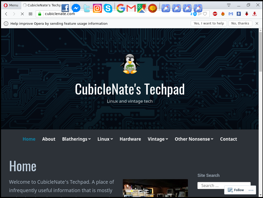Click the blocked-ads shield badge showing 2
The image size is (263, 198).
point(193,14)
